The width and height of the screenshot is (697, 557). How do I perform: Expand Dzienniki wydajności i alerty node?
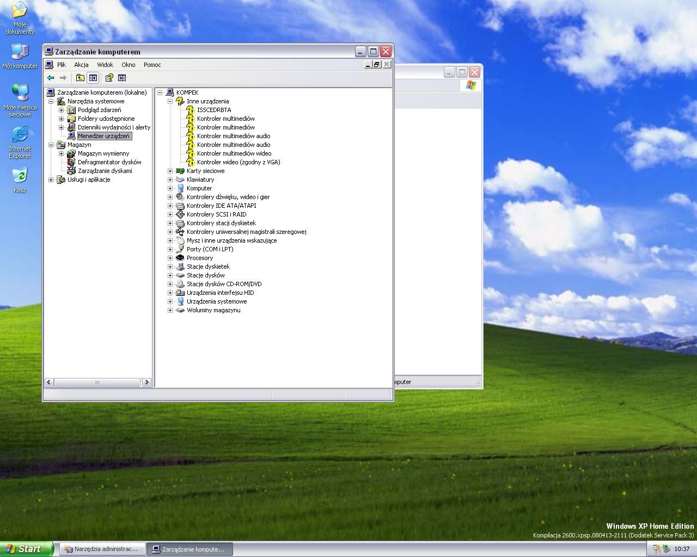click(62, 127)
